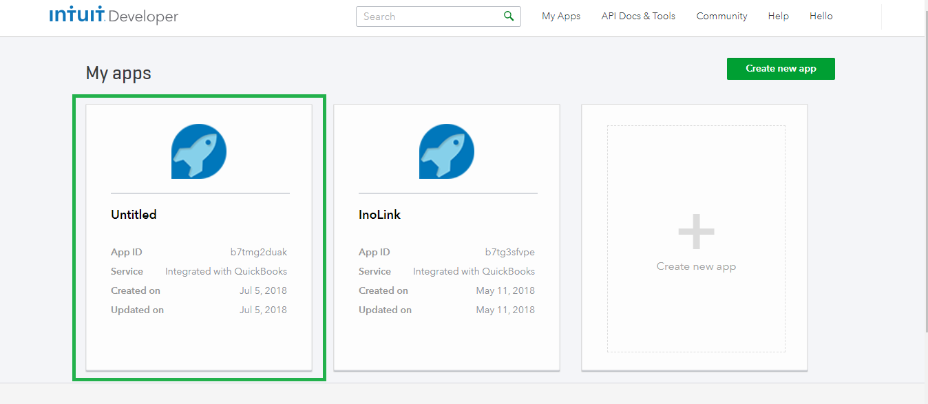
Task: Click the plus icon in Create new app card
Action: pyautogui.click(x=696, y=231)
